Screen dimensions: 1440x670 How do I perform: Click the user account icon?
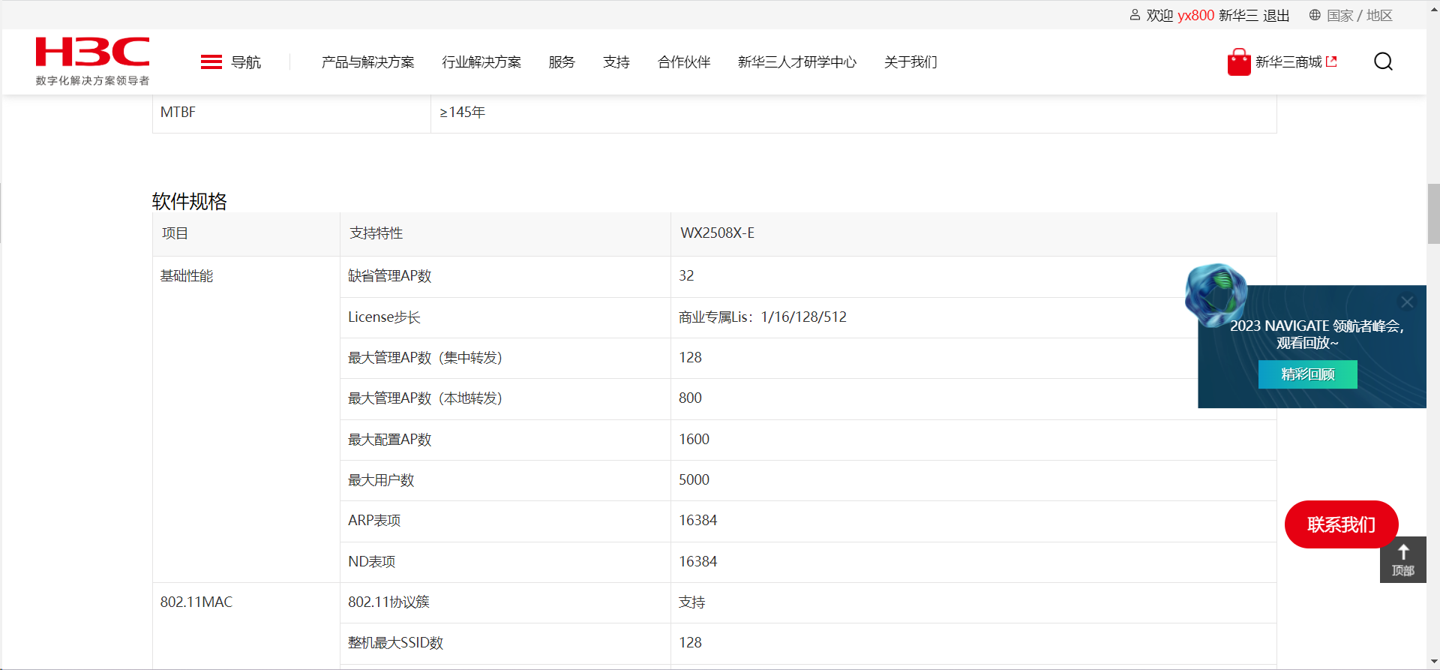(1135, 15)
